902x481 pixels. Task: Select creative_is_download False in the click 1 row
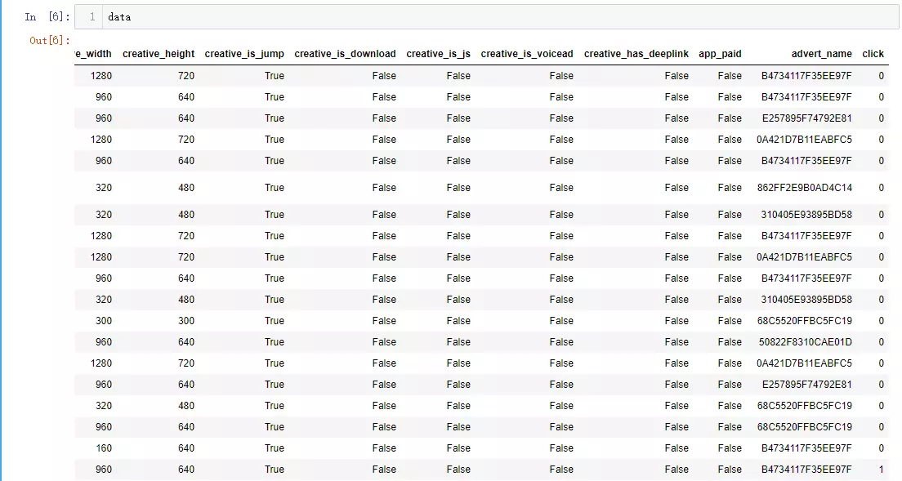point(384,470)
